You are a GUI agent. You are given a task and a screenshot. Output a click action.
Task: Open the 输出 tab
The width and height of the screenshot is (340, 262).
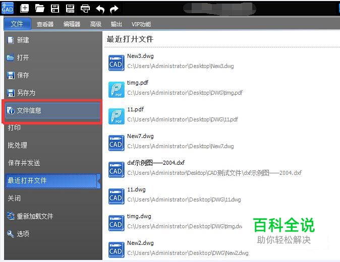[x=116, y=24]
